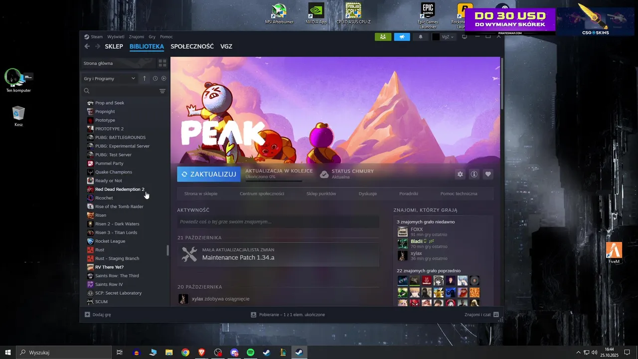This screenshot has height=359, width=638.
Task: Click the update progress bar
Action: pyautogui.click(x=274, y=181)
